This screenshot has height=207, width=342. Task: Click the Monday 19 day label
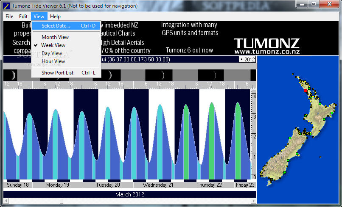[x=58, y=185]
